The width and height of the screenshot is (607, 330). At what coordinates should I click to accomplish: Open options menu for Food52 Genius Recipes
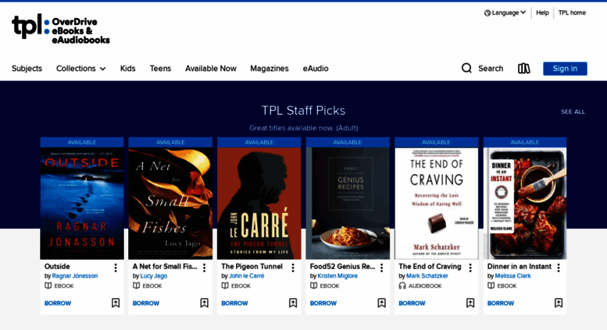pyautogui.click(x=381, y=268)
